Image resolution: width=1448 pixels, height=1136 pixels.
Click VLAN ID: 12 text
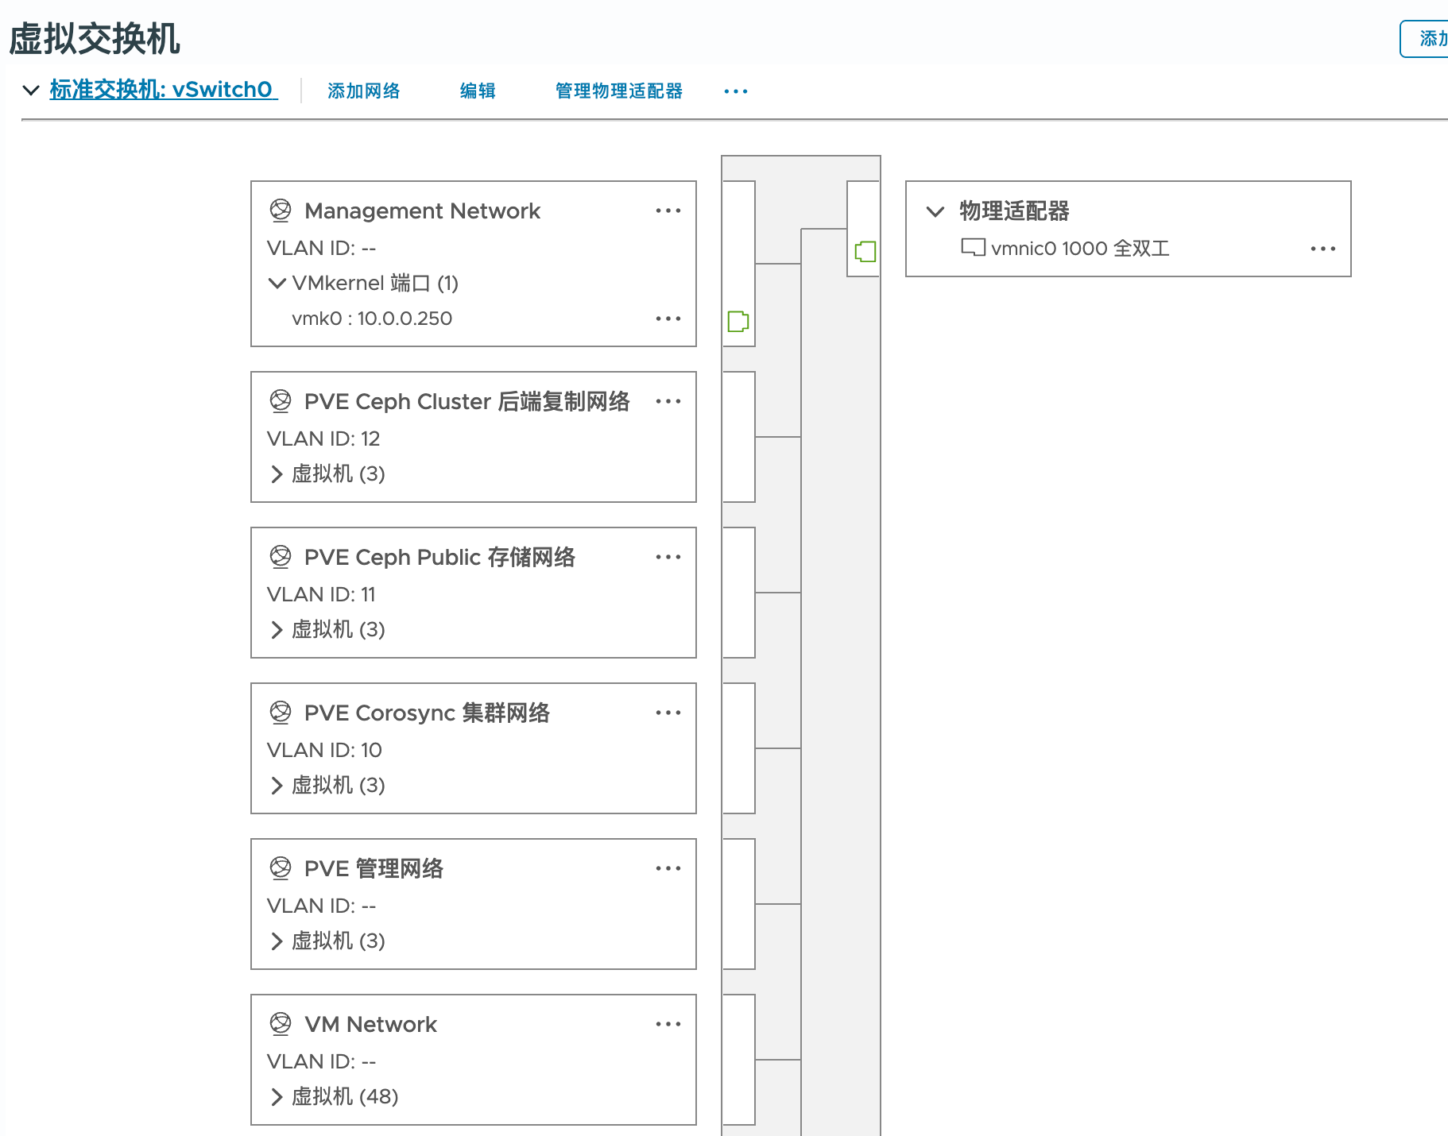click(323, 439)
